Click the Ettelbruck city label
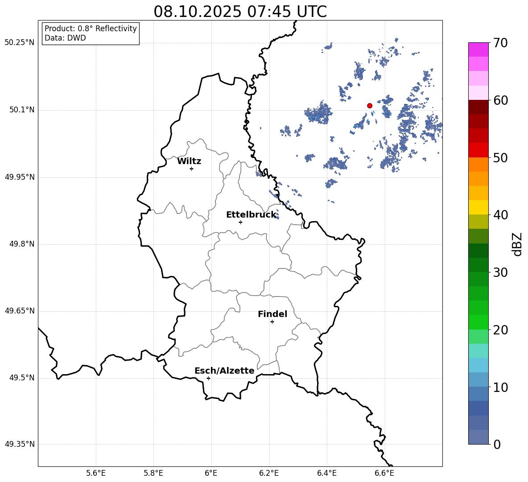This screenshot has height=482, width=528. [251, 215]
